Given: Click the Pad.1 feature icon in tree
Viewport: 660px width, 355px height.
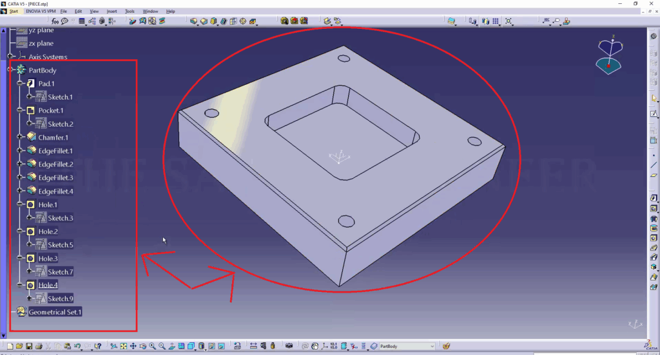Looking at the screenshot, I should coord(30,84).
